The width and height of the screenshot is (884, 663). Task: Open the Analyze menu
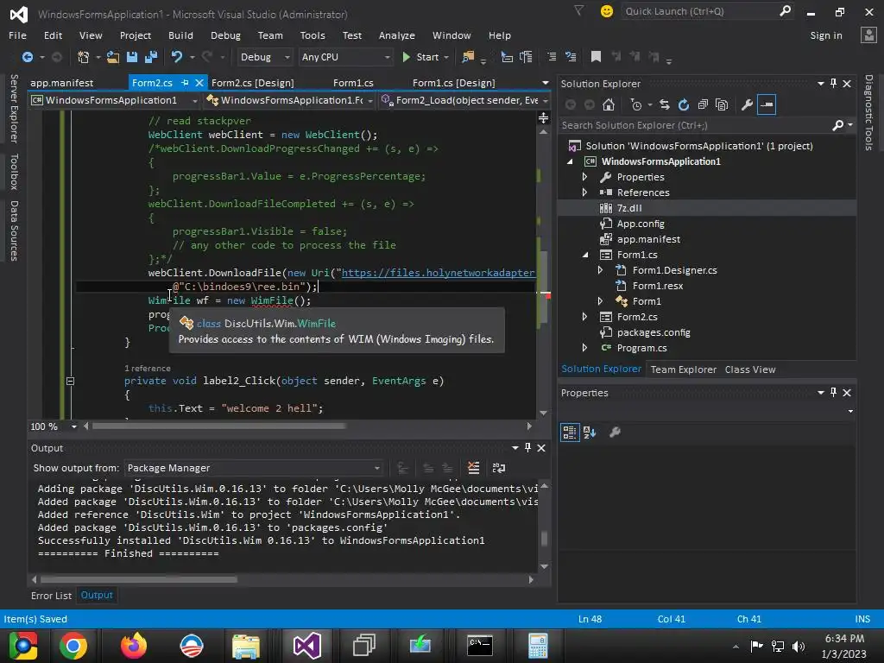click(x=397, y=35)
